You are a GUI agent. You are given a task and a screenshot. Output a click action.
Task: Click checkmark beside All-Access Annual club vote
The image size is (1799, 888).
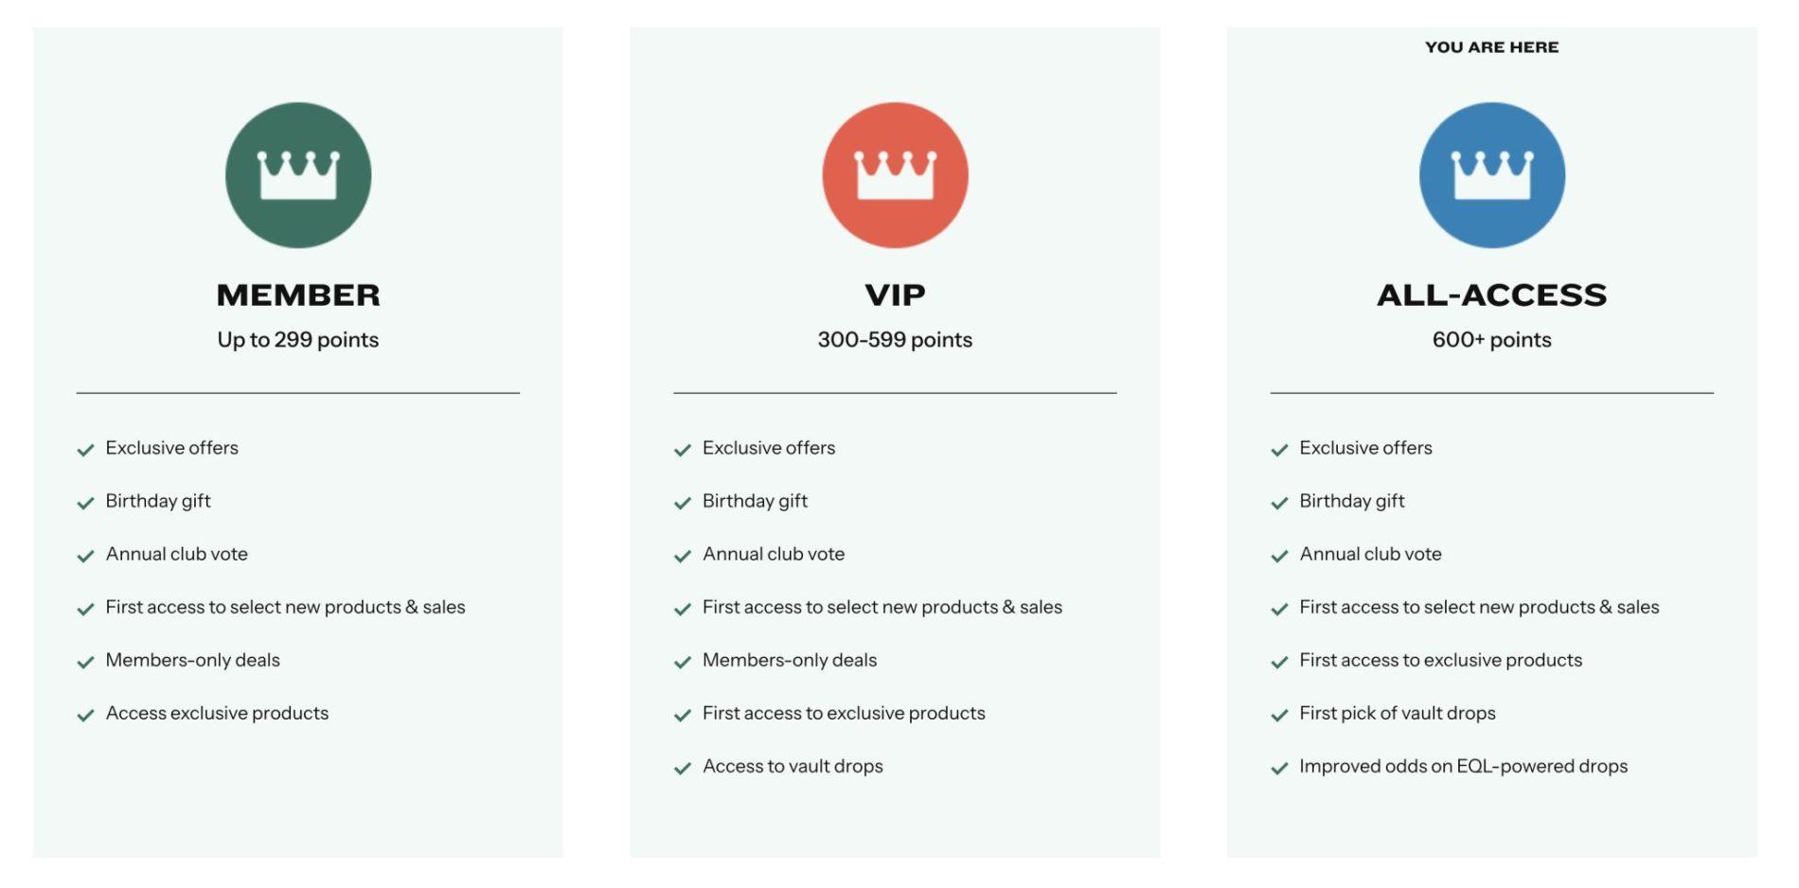[1279, 556]
